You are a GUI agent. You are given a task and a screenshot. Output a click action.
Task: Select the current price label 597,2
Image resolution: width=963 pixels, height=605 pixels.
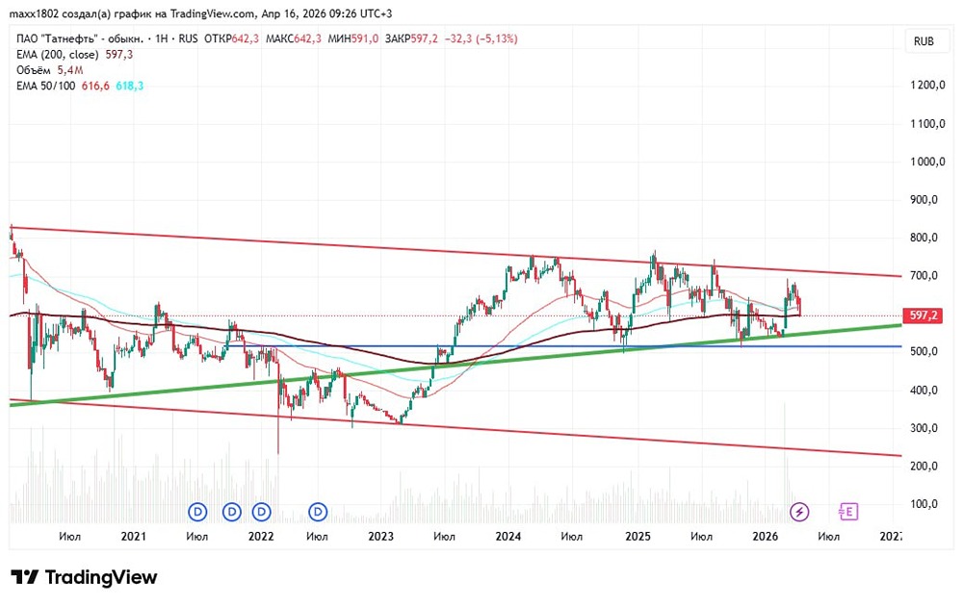(923, 315)
